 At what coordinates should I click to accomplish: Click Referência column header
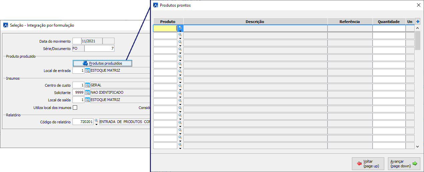coord(350,22)
